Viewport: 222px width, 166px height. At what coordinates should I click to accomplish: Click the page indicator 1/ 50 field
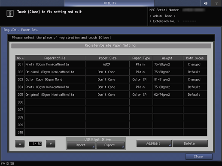tap(35, 144)
